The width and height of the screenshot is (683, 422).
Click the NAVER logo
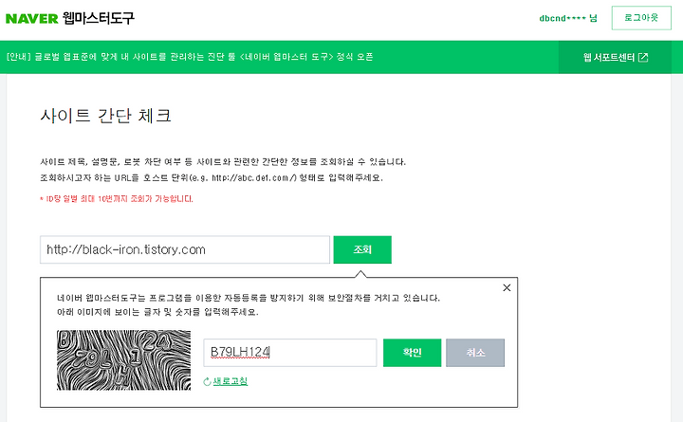tap(32, 19)
